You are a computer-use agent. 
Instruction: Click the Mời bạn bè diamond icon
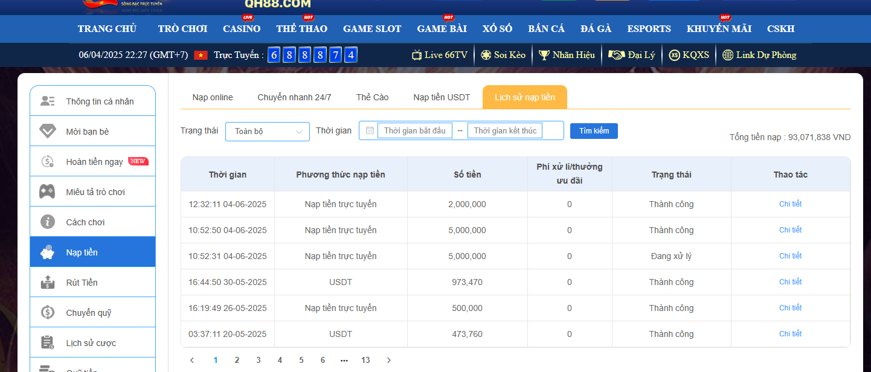point(48,131)
